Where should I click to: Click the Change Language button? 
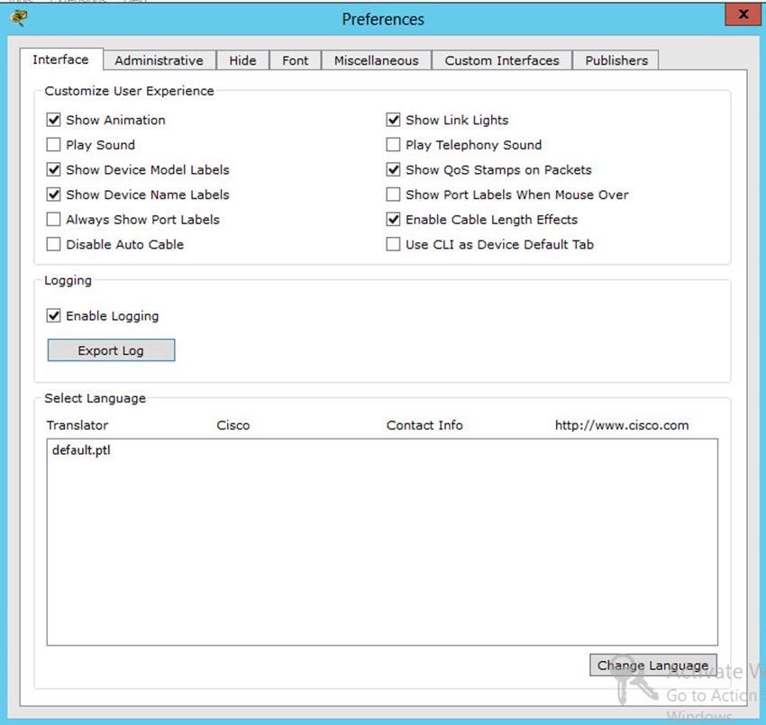(653, 666)
